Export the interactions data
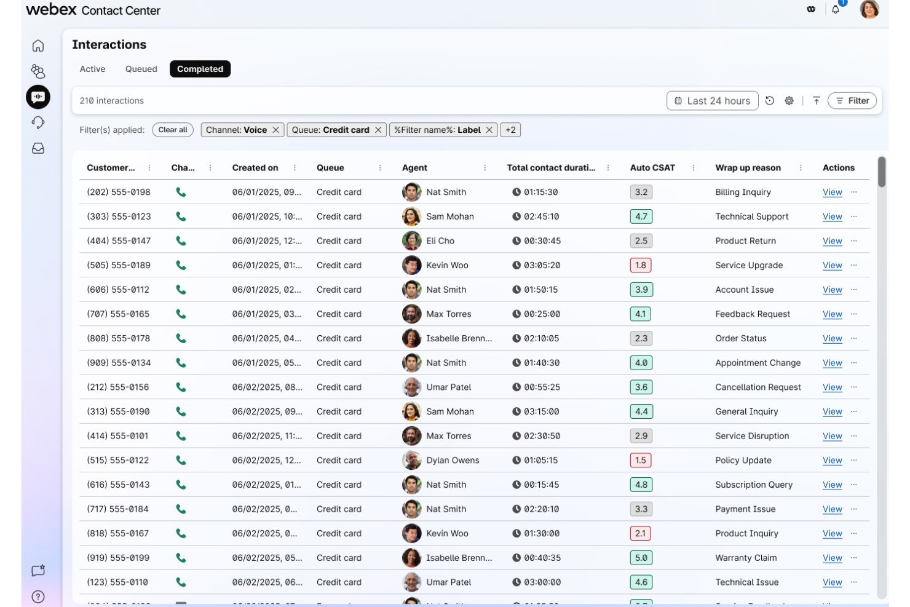The height and width of the screenshot is (607, 910). tap(817, 100)
